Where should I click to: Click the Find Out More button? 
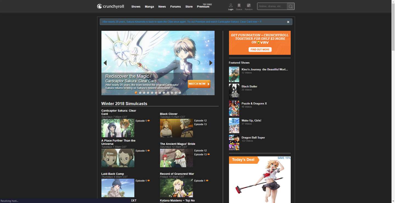260,50
